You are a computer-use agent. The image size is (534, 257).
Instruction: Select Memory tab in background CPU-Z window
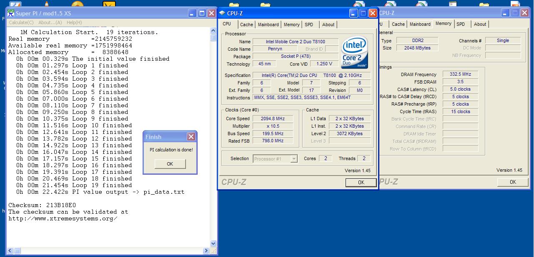(444, 24)
